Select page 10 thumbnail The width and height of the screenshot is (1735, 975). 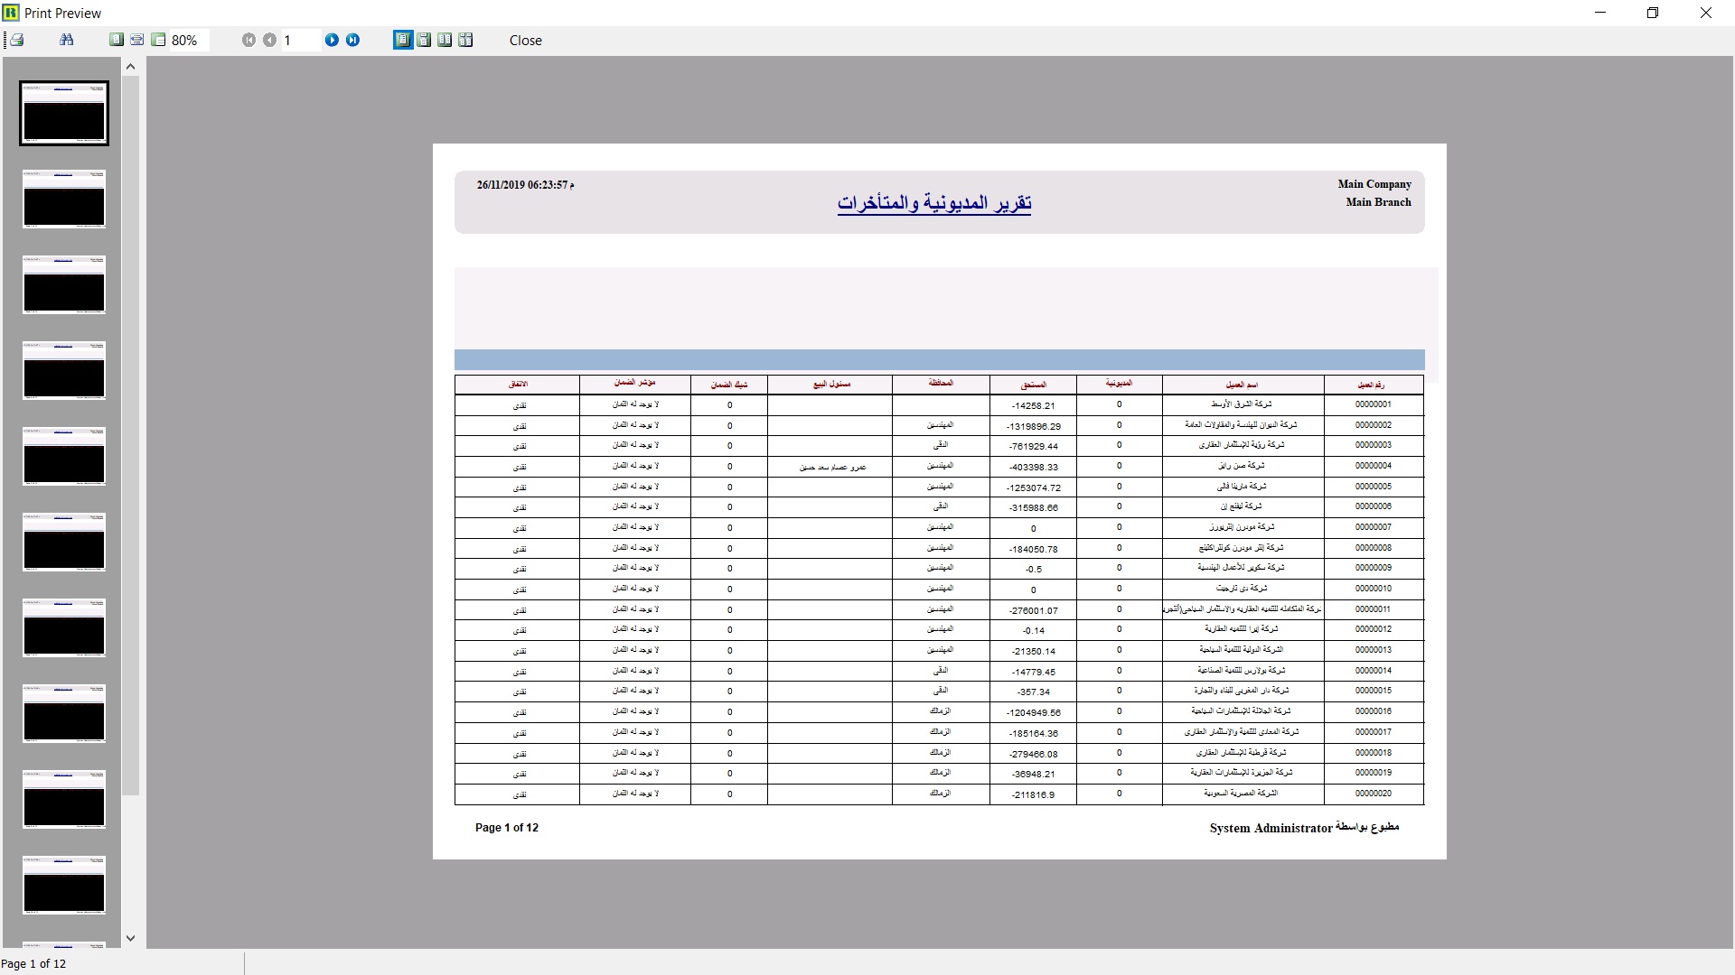[64, 885]
